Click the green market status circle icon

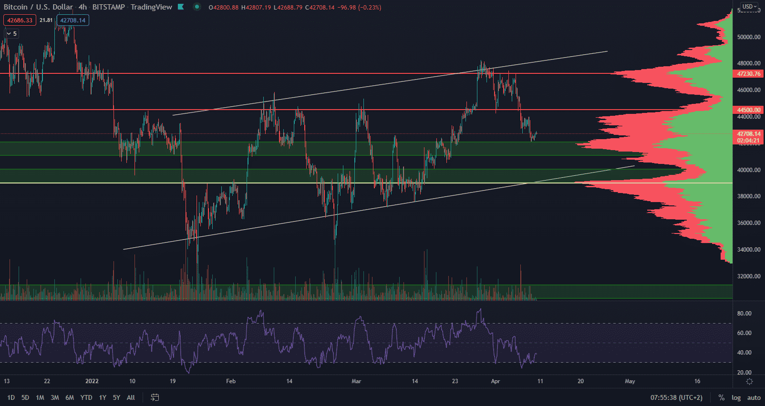(x=196, y=7)
